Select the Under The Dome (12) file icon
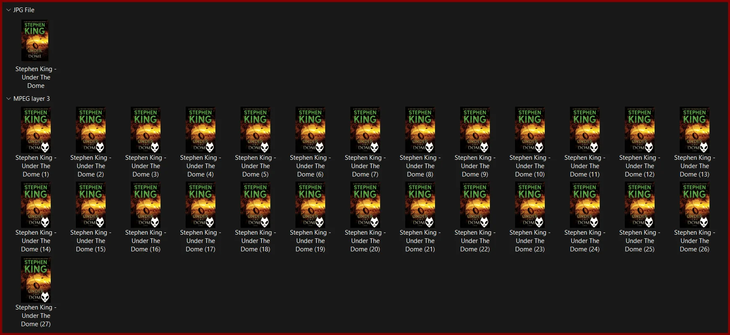Image resolution: width=730 pixels, height=335 pixels. [640, 130]
